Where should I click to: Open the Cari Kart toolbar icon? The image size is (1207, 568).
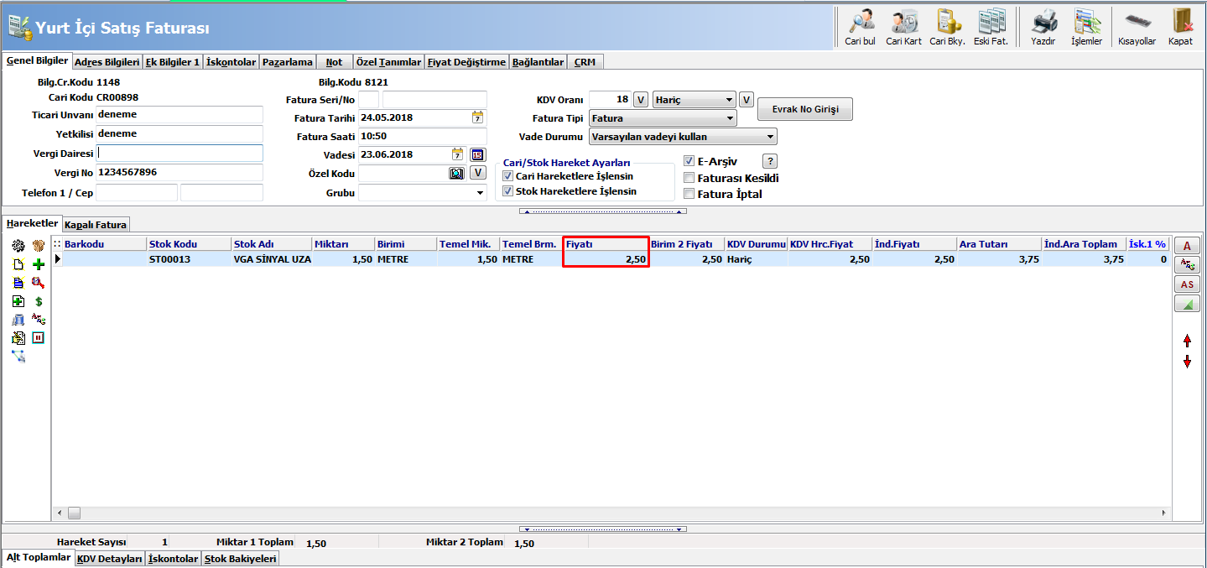pyautogui.click(x=903, y=26)
